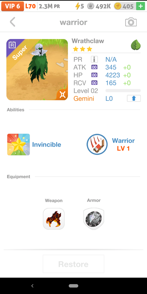Tap the VIP 6 badge
The height and width of the screenshot is (294, 147).
coord(12,6)
